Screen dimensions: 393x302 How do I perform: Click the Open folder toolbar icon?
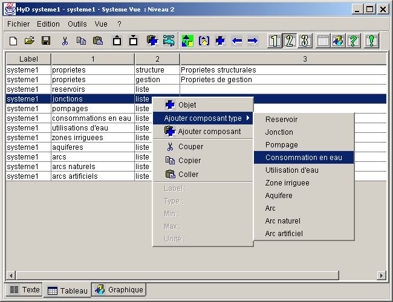pos(30,40)
